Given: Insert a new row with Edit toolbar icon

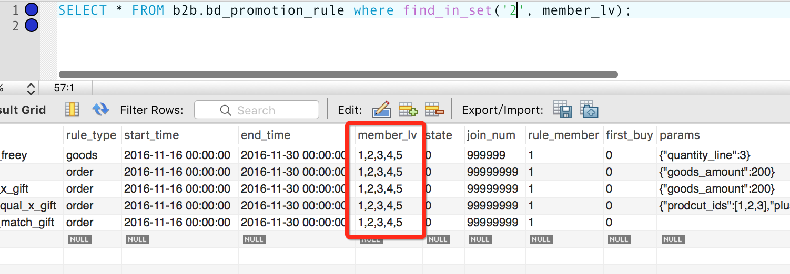Looking at the screenshot, I should coord(408,110).
